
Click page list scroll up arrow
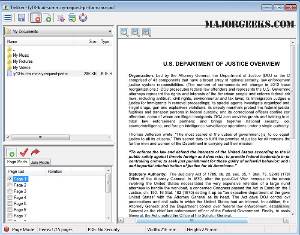(108, 171)
